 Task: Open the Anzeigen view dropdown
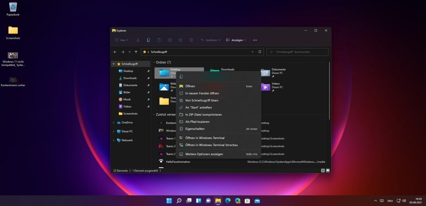coord(236,40)
